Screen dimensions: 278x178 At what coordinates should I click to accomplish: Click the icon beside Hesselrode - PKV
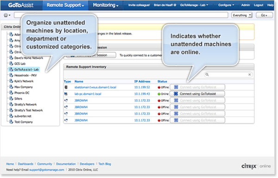pyautogui.click(x=11, y=75)
